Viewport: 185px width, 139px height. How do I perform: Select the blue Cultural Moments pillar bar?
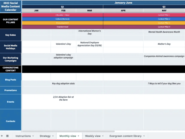62,19
